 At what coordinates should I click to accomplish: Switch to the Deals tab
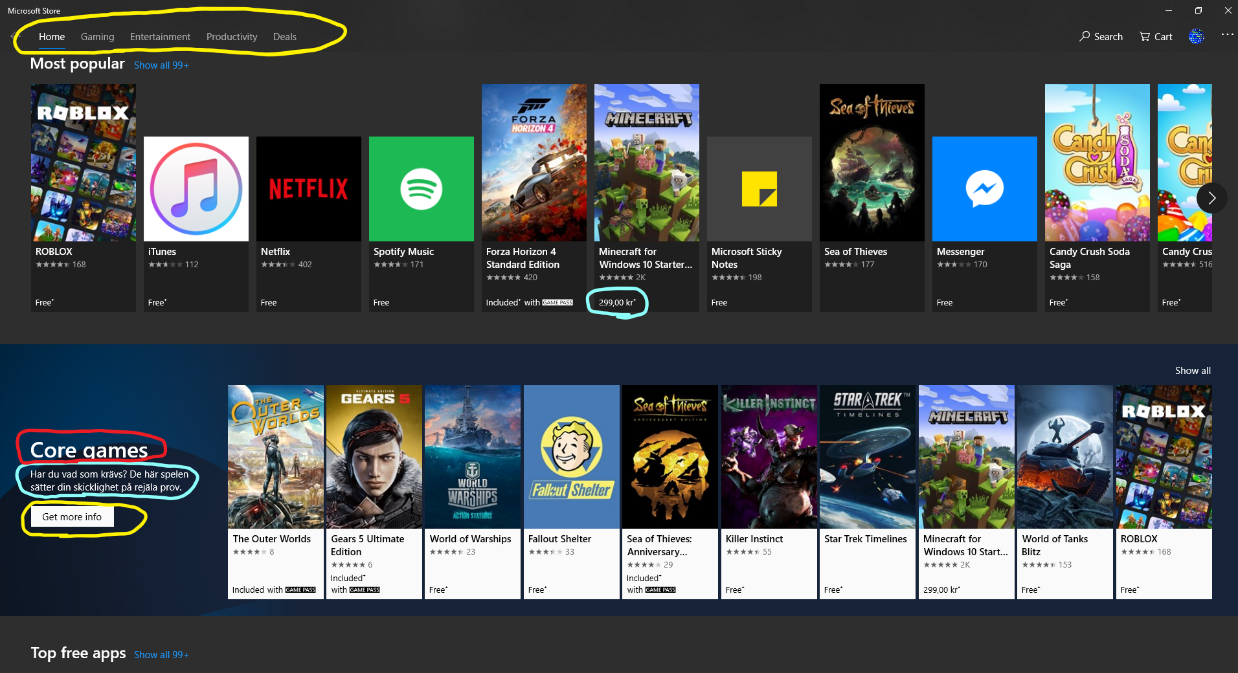click(x=285, y=37)
